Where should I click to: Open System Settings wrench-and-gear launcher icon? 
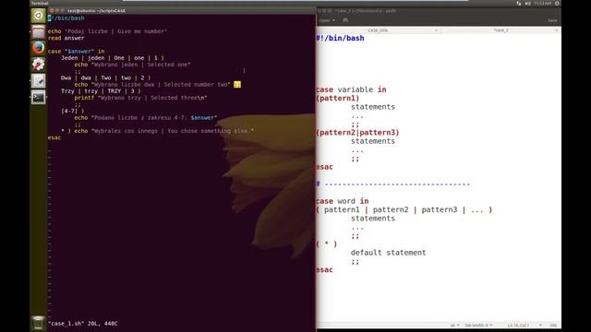[x=38, y=65]
